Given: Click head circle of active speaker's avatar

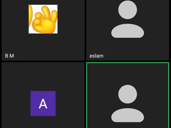Looking at the screenshot, I should click(128, 94).
